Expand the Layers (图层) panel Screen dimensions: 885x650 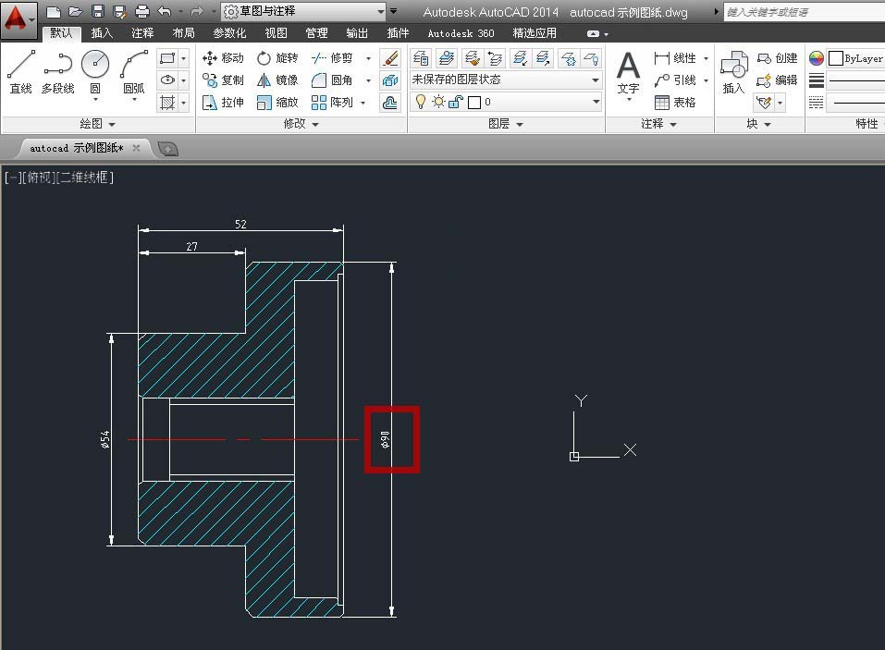point(506,124)
